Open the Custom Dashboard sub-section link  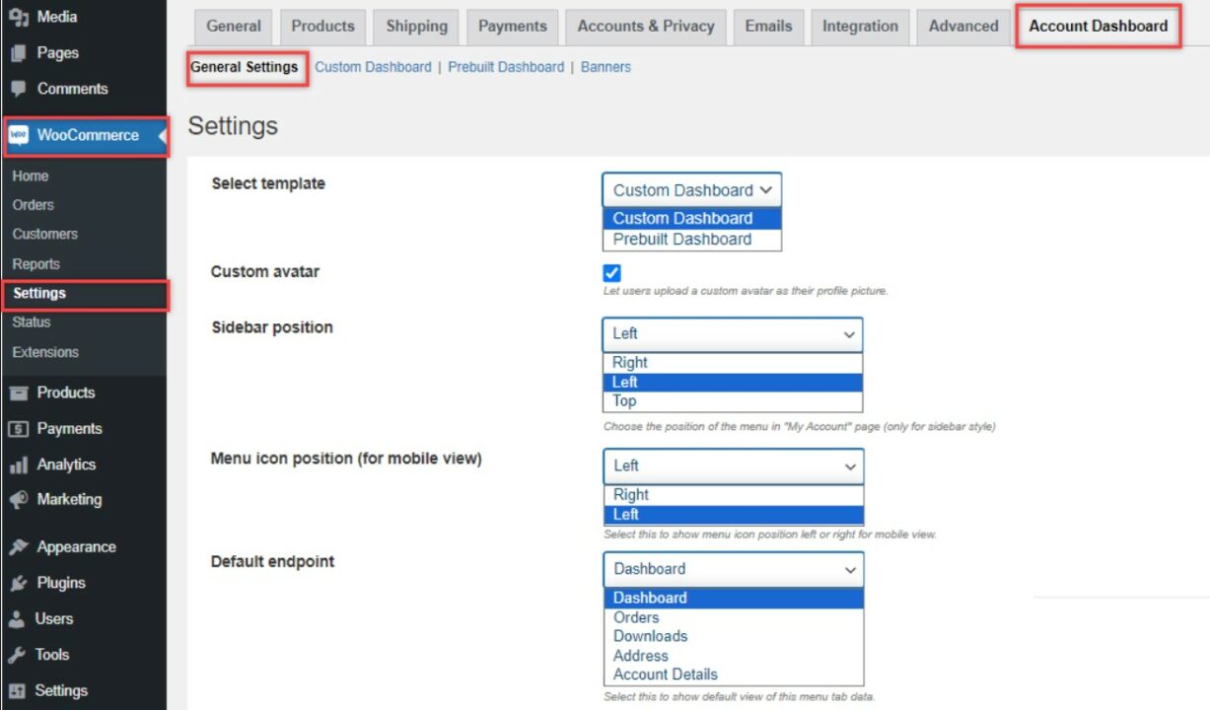[373, 67]
